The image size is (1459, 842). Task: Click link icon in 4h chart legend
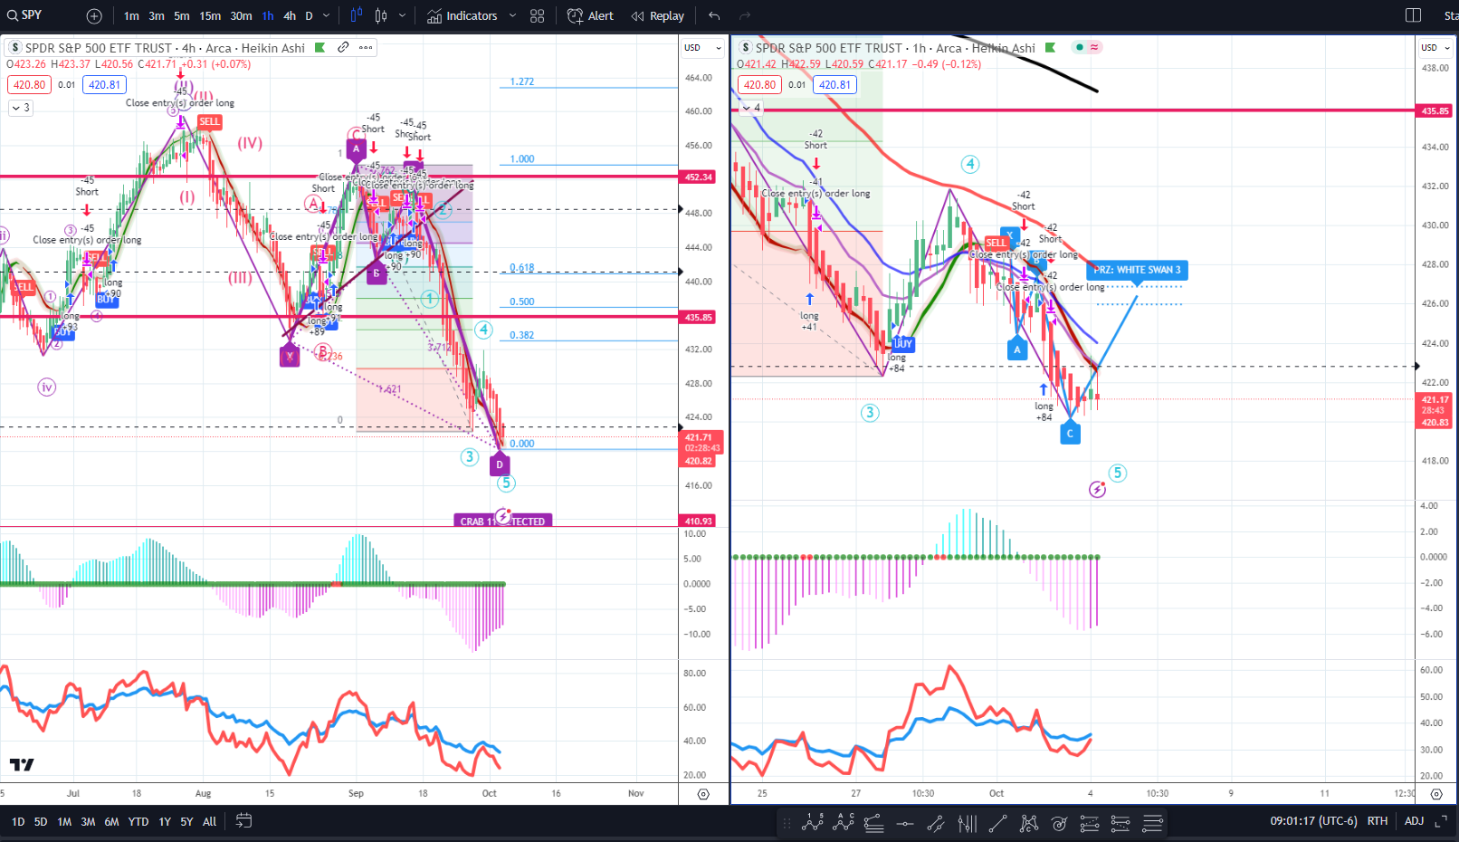343,47
